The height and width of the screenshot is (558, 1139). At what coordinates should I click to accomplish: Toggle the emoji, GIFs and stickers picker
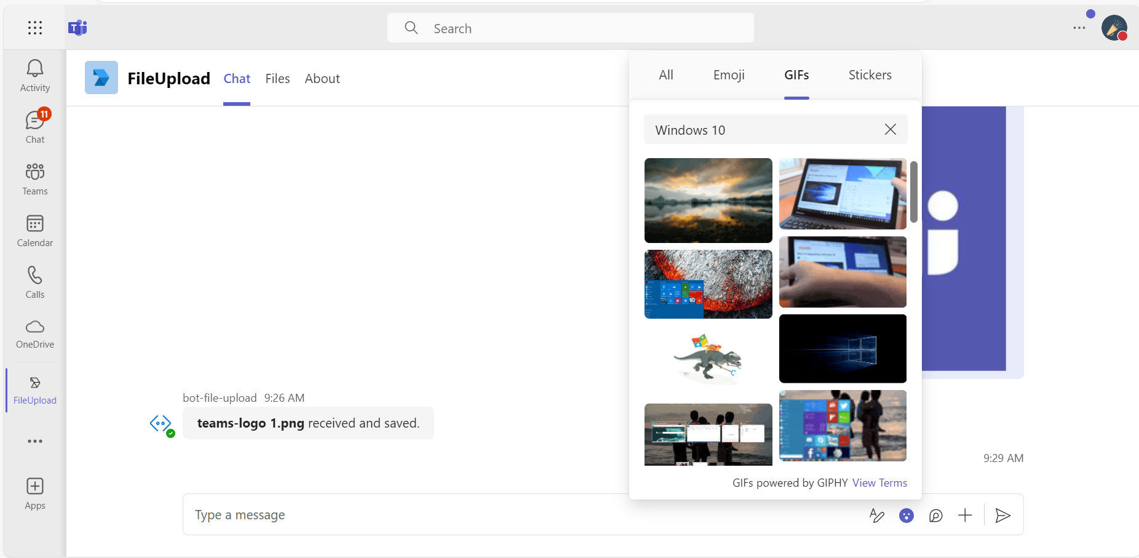(x=907, y=516)
